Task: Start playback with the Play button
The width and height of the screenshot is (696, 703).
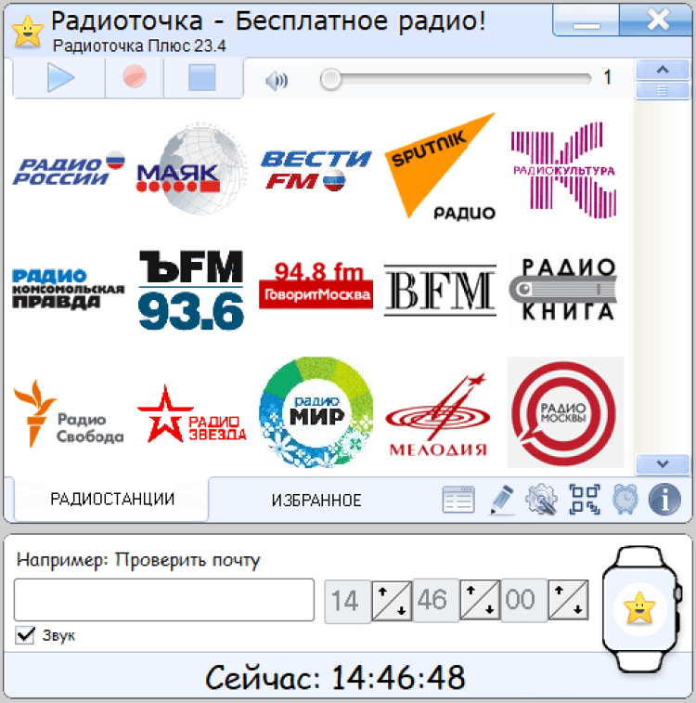Action: click(x=59, y=78)
